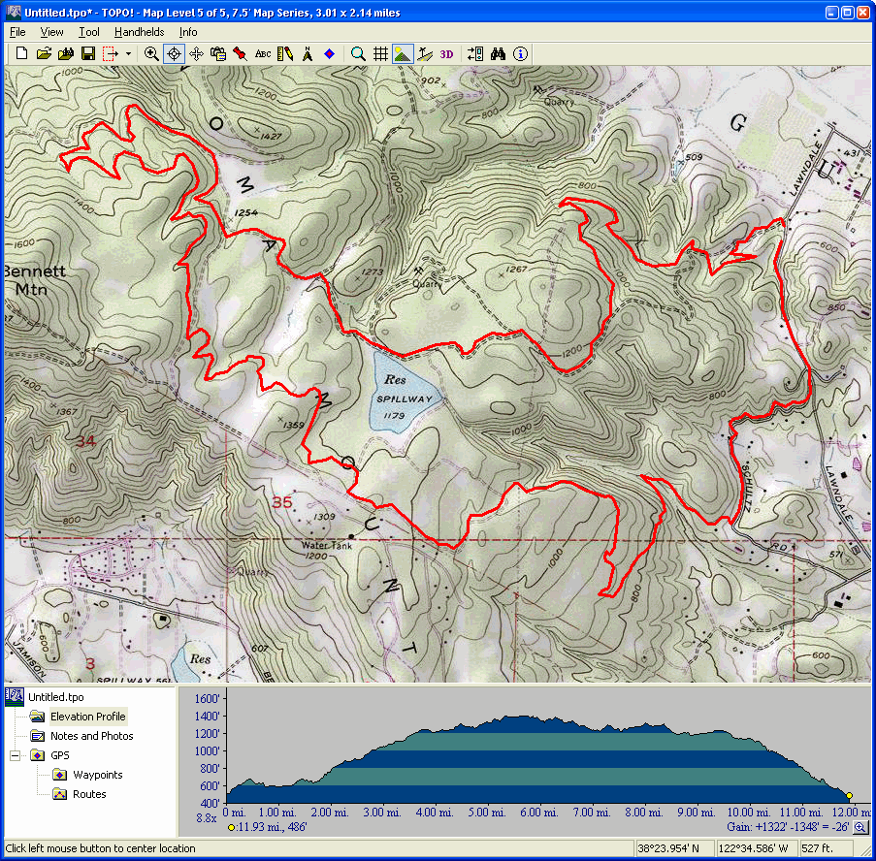
Task: Select the ABC text label tool
Action: 263,54
